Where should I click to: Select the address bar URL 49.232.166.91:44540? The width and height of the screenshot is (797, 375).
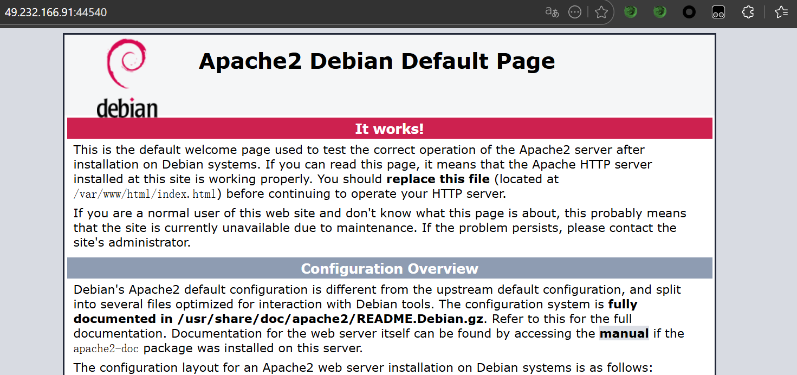point(56,12)
